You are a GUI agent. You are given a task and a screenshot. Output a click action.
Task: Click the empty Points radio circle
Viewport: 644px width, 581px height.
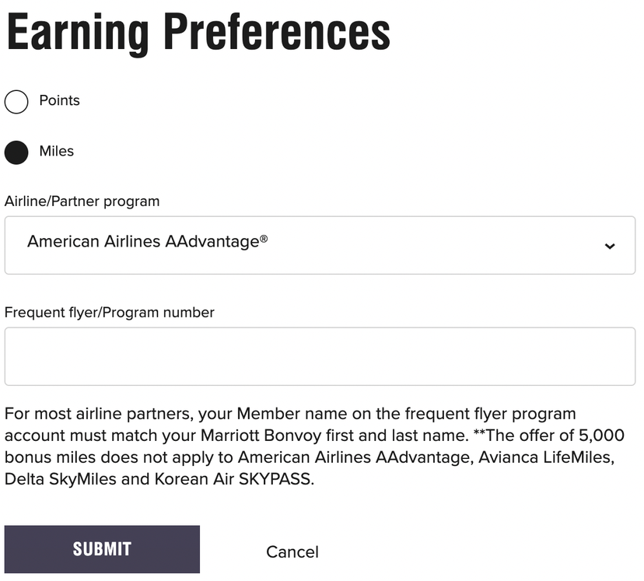tap(16, 101)
